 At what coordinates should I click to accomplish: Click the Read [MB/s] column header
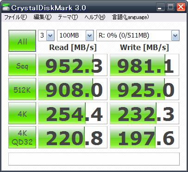click(x=73, y=47)
